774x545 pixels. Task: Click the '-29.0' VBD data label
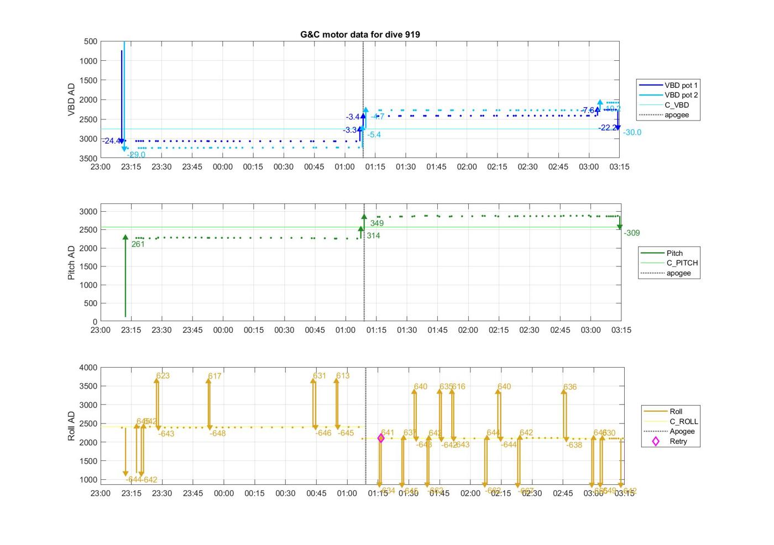[136, 155]
